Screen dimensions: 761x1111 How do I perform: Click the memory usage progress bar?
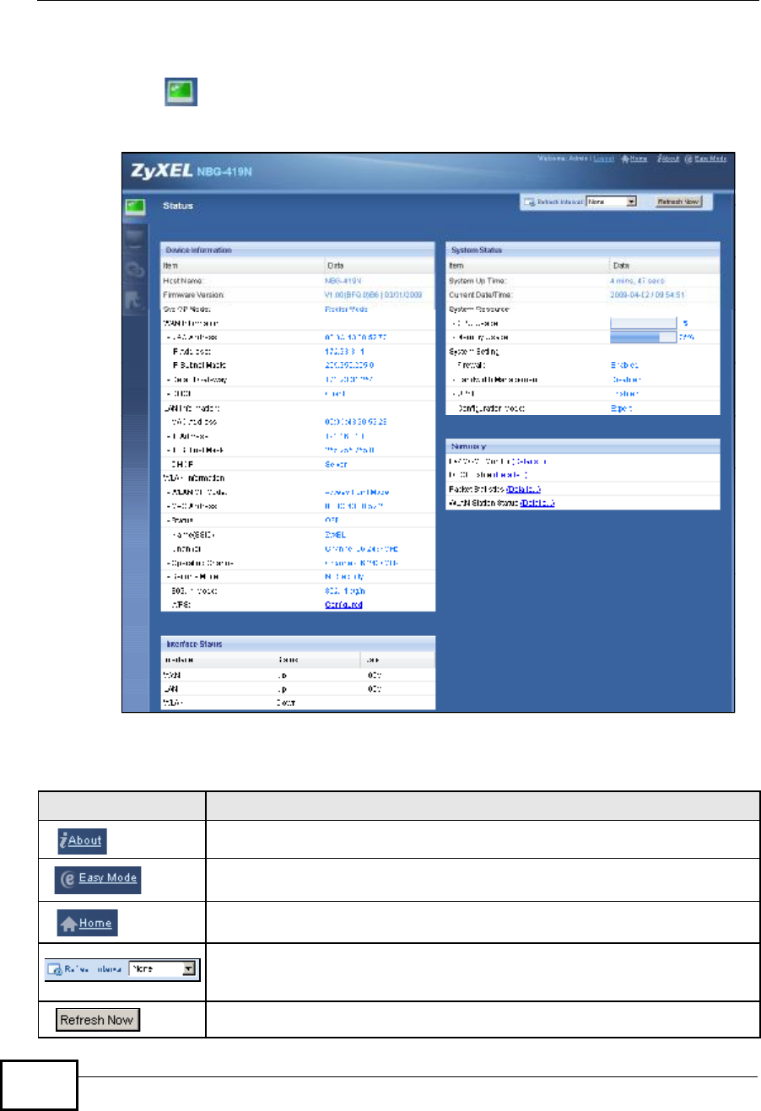click(x=643, y=337)
